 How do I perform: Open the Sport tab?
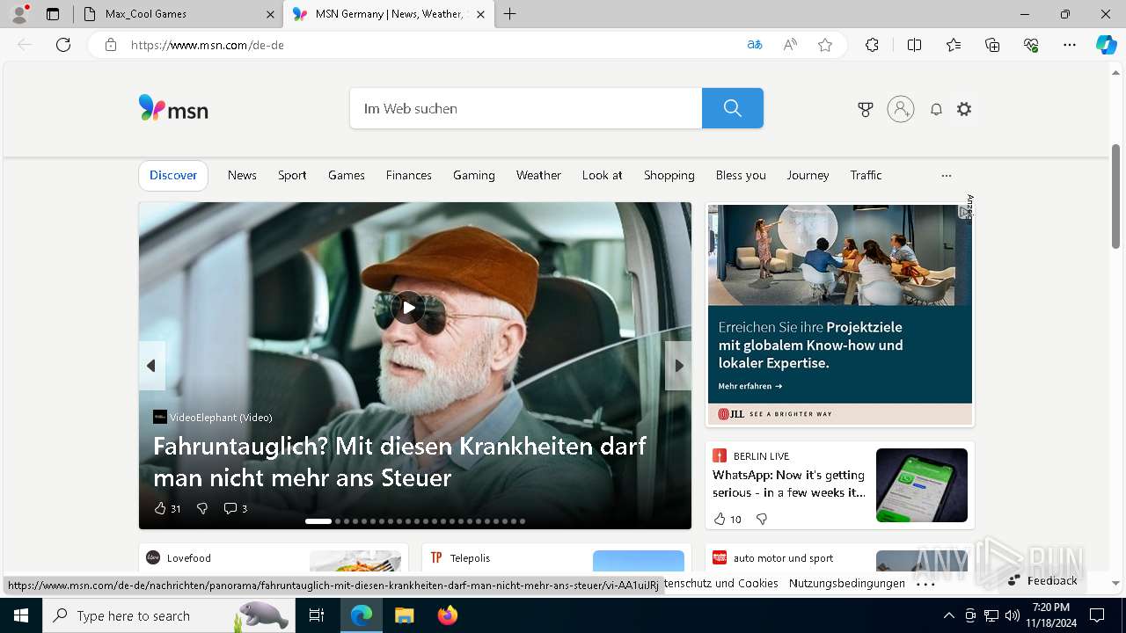click(x=292, y=175)
